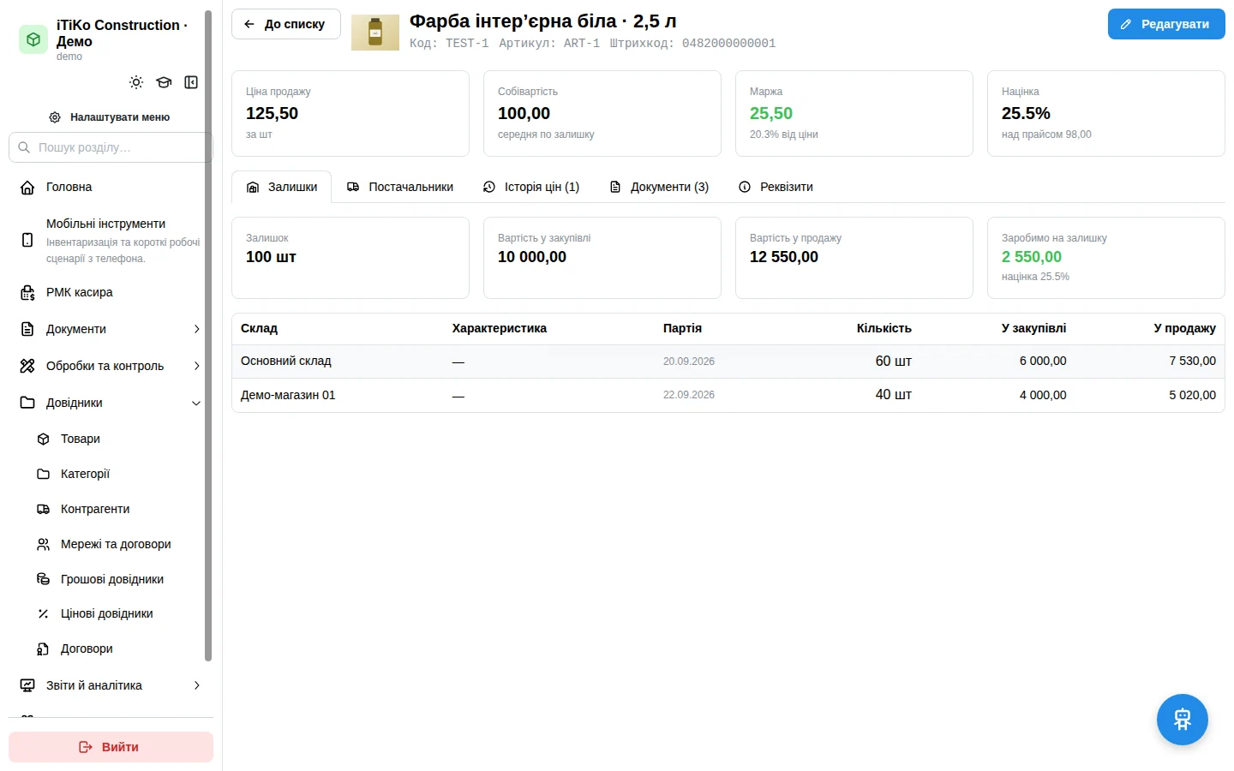This screenshot has height=771, width=1234.
Task: Click the paint product thumbnail image
Action: point(375,33)
